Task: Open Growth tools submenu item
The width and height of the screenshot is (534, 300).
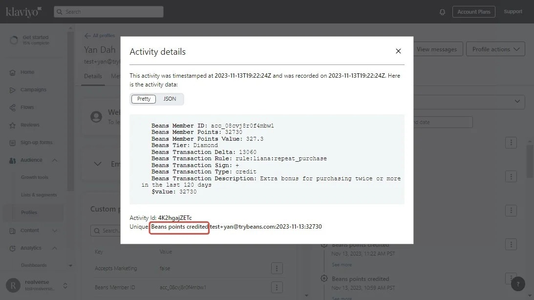Action: (34, 177)
